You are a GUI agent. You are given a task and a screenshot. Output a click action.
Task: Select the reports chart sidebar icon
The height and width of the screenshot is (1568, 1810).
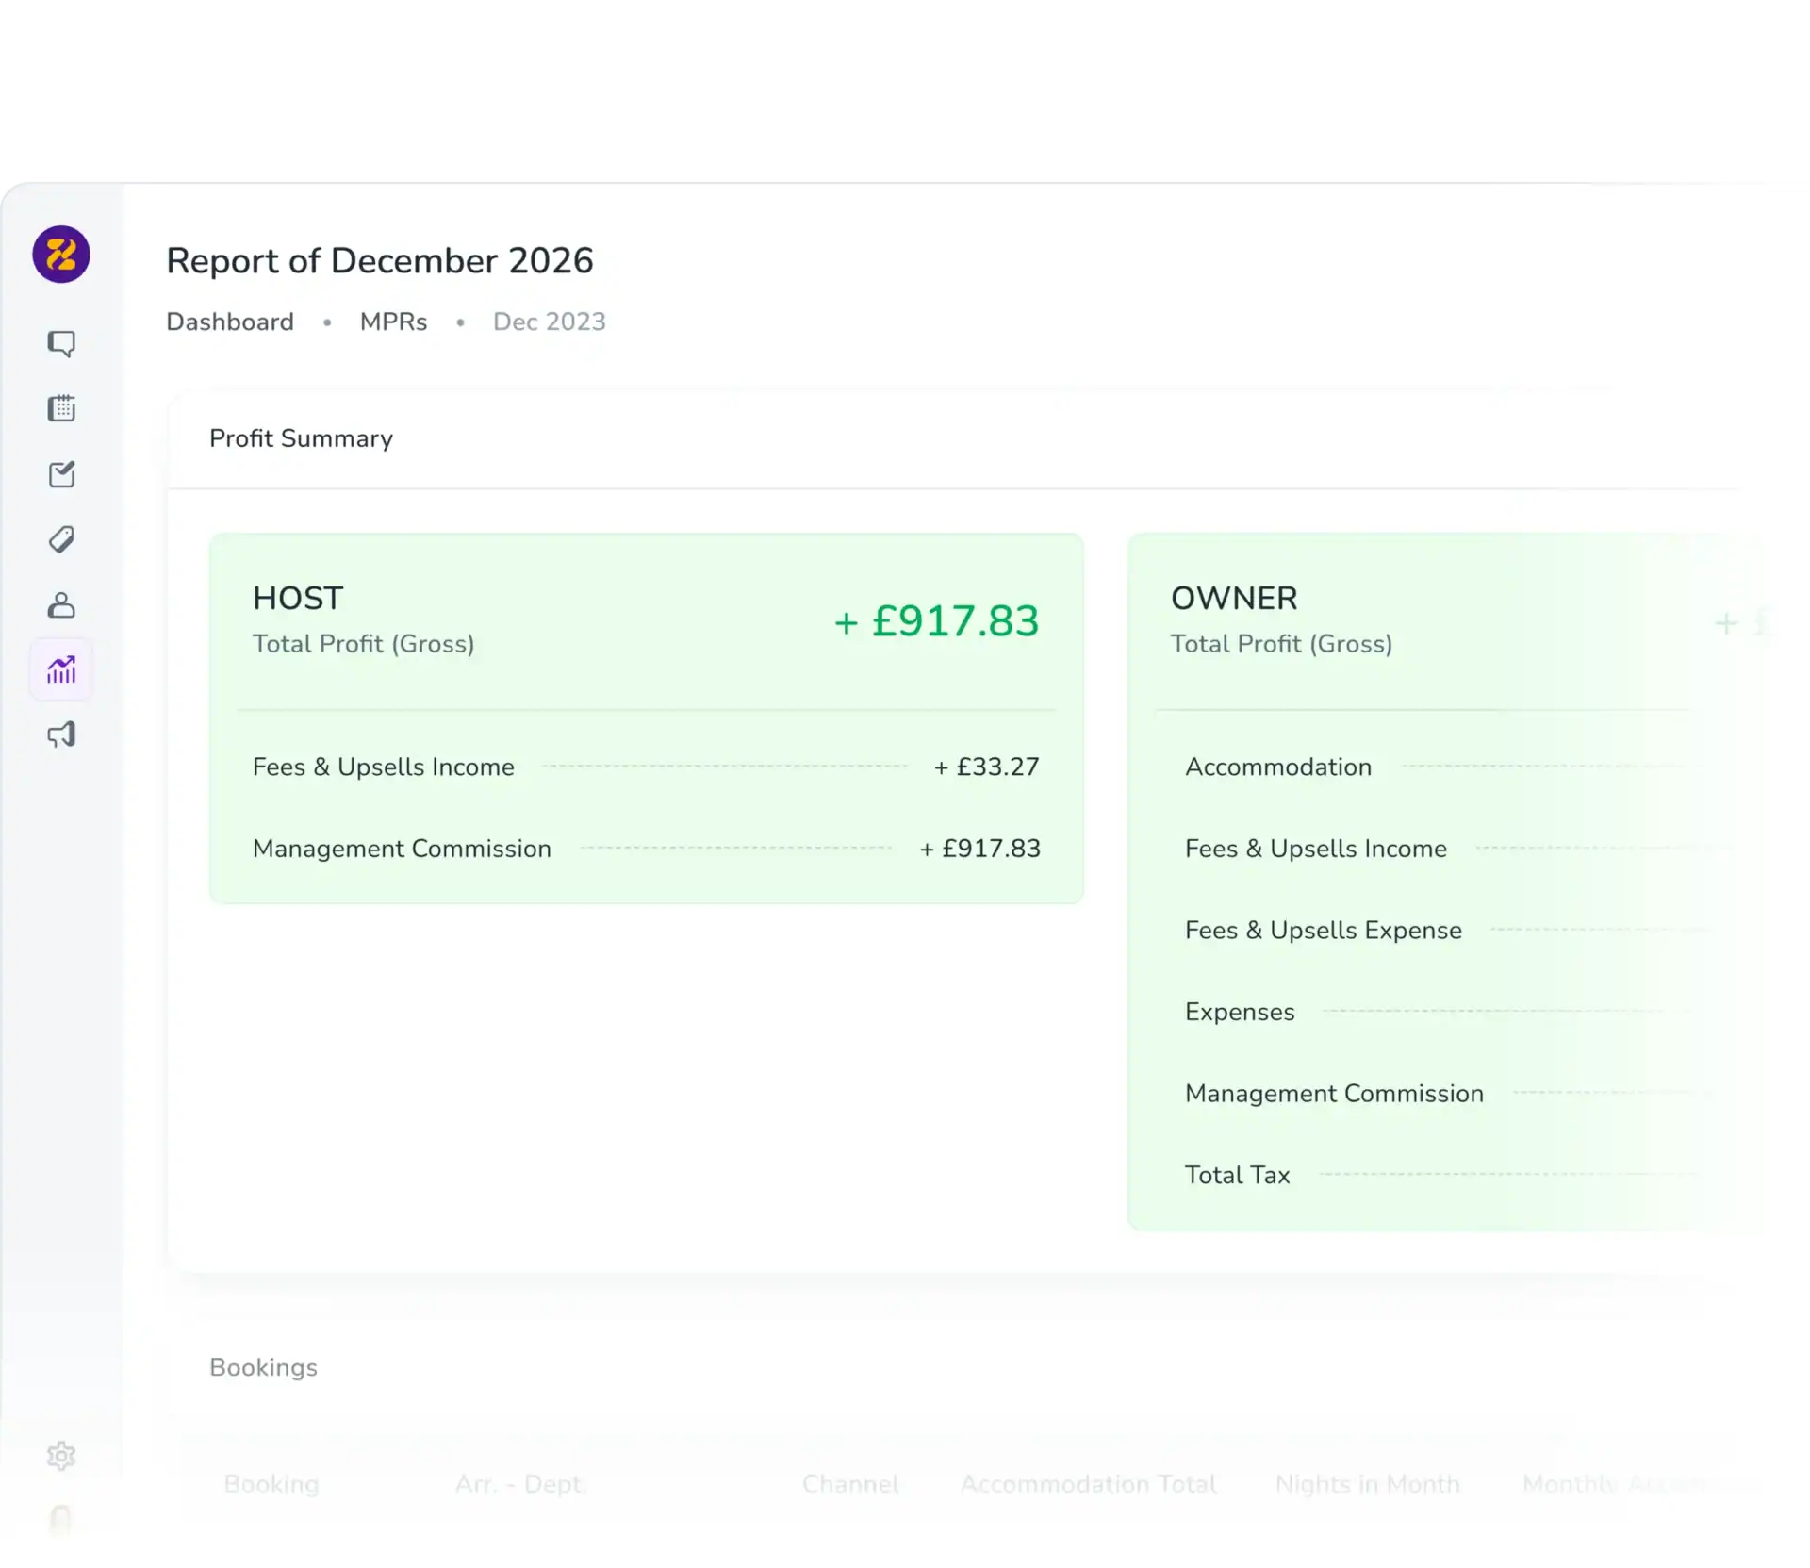coord(61,670)
